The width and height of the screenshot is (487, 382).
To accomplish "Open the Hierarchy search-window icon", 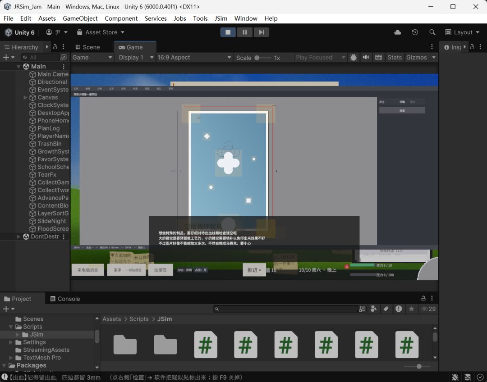I will pos(64,57).
